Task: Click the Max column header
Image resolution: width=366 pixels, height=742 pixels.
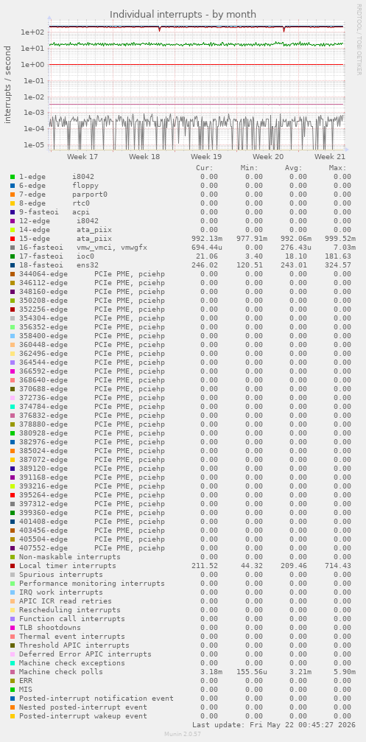Action: pyautogui.click(x=337, y=167)
